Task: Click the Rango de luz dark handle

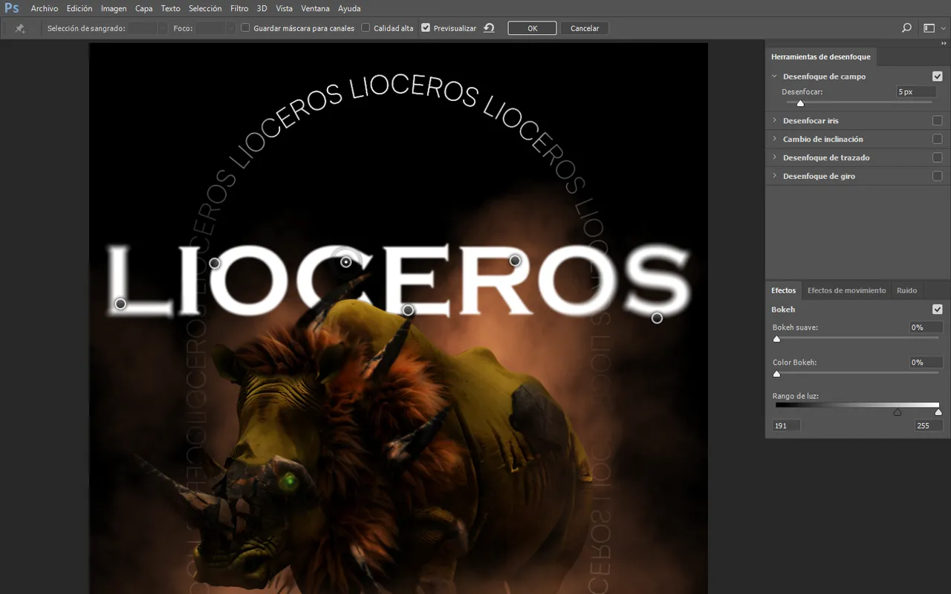Action: (x=898, y=412)
